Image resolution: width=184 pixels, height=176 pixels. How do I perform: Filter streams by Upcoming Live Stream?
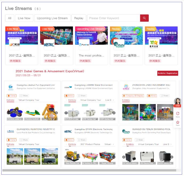pyautogui.click(x=52, y=18)
